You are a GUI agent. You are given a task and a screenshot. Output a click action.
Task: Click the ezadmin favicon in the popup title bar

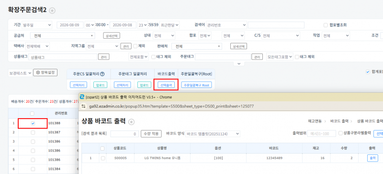[x=82, y=97]
